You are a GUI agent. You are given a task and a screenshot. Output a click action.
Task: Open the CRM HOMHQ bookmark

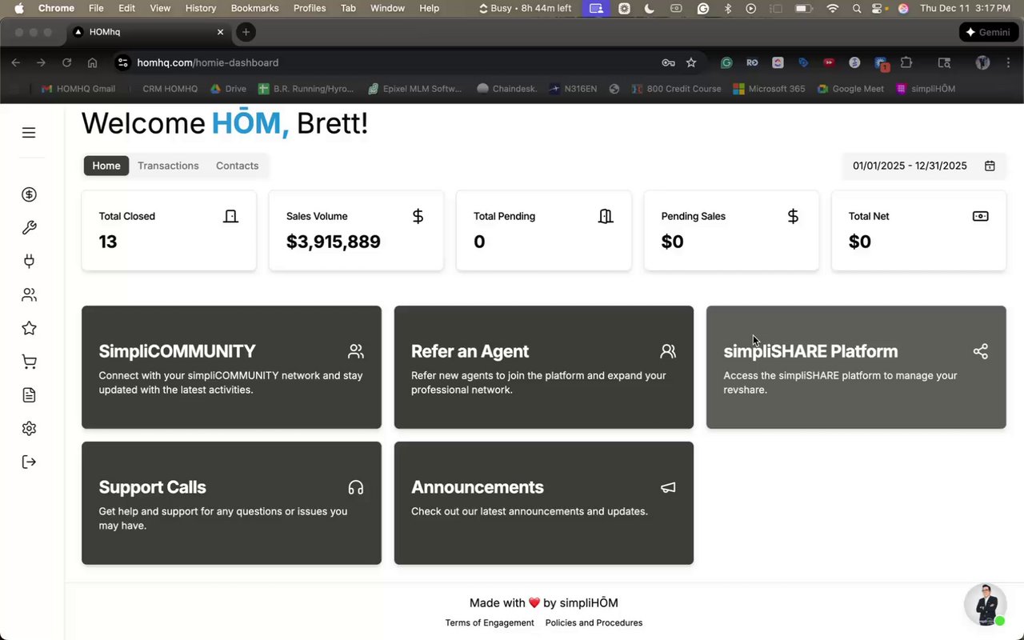[x=170, y=89]
